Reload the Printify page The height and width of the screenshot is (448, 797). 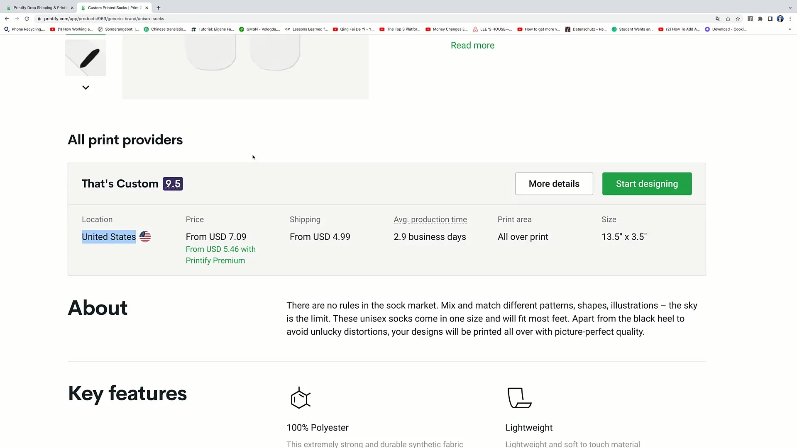pyautogui.click(x=27, y=19)
